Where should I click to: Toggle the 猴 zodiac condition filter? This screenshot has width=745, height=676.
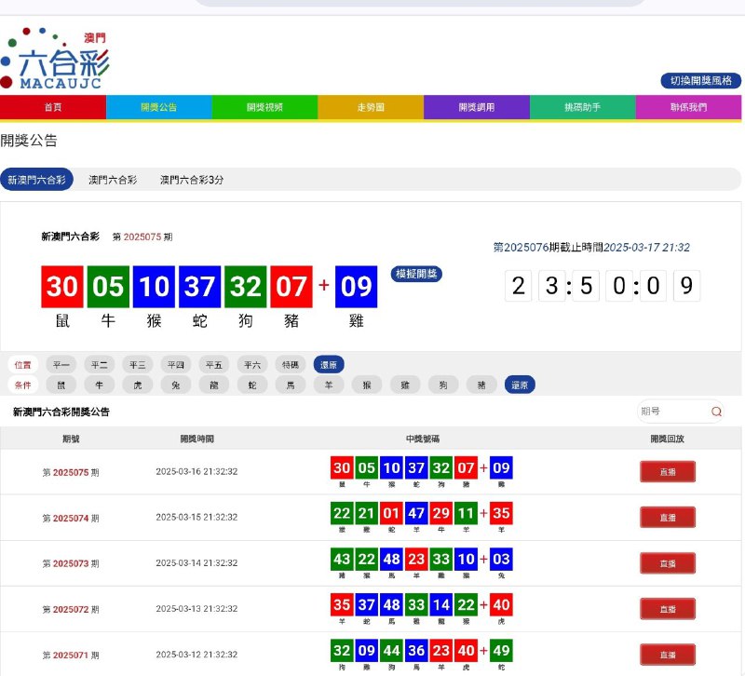(367, 385)
